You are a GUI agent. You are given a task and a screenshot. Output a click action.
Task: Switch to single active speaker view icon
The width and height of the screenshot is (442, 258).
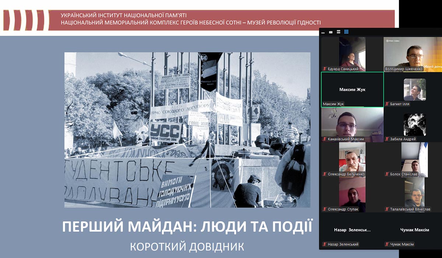[331, 32]
